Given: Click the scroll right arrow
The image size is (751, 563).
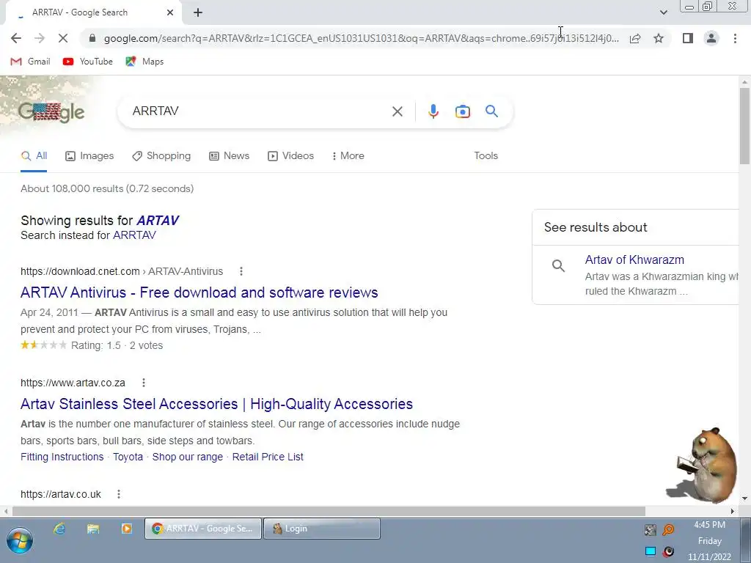Looking at the screenshot, I should [x=732, y=511].
